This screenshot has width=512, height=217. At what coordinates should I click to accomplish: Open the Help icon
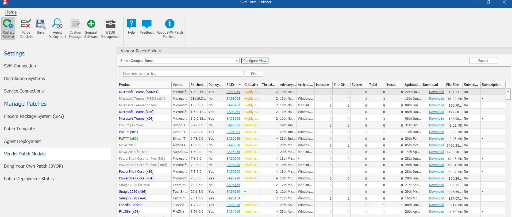[131, 24]
